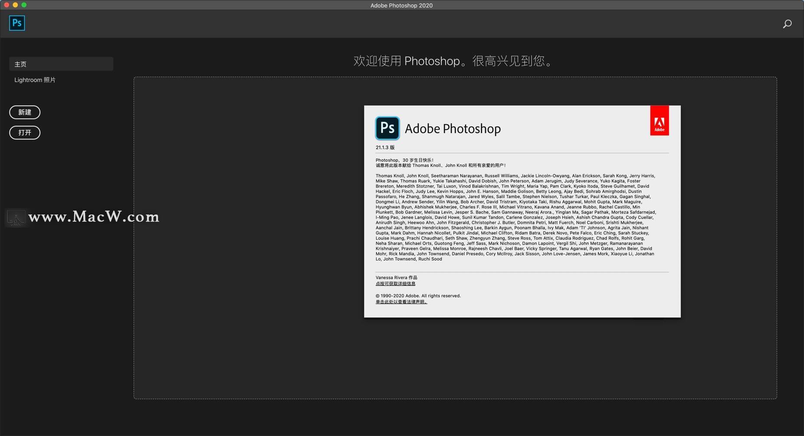
Task: Open the 单击此处以查看法律声明 legal link
Action: pyautogui.click(x=401, y=302)
